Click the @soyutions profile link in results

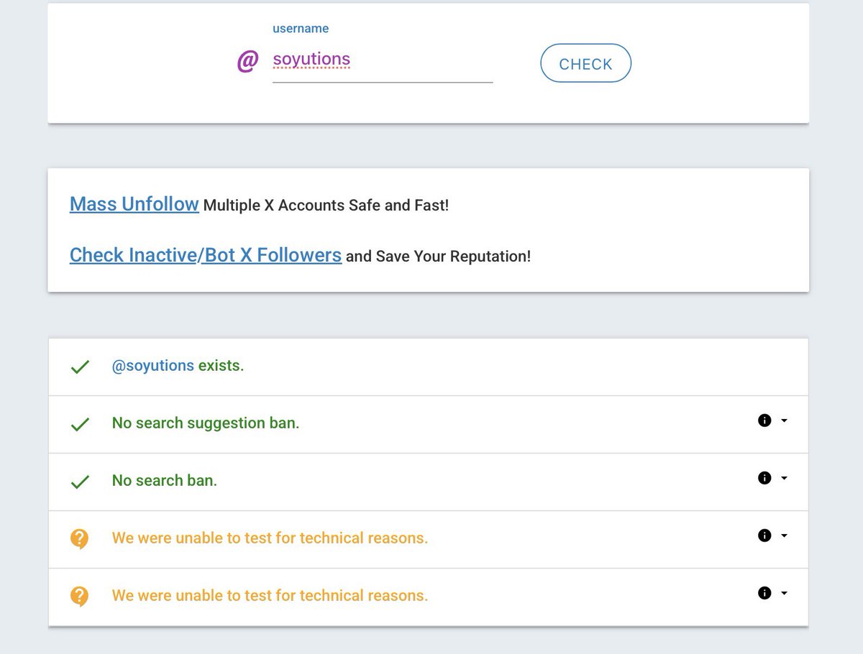pos(152,366)
